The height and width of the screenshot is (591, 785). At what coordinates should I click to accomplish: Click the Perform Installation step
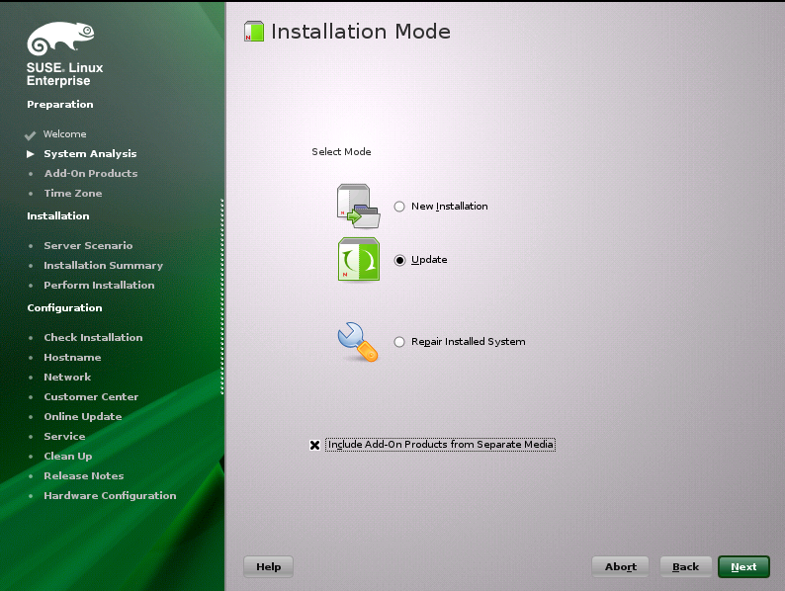(99, 286)
